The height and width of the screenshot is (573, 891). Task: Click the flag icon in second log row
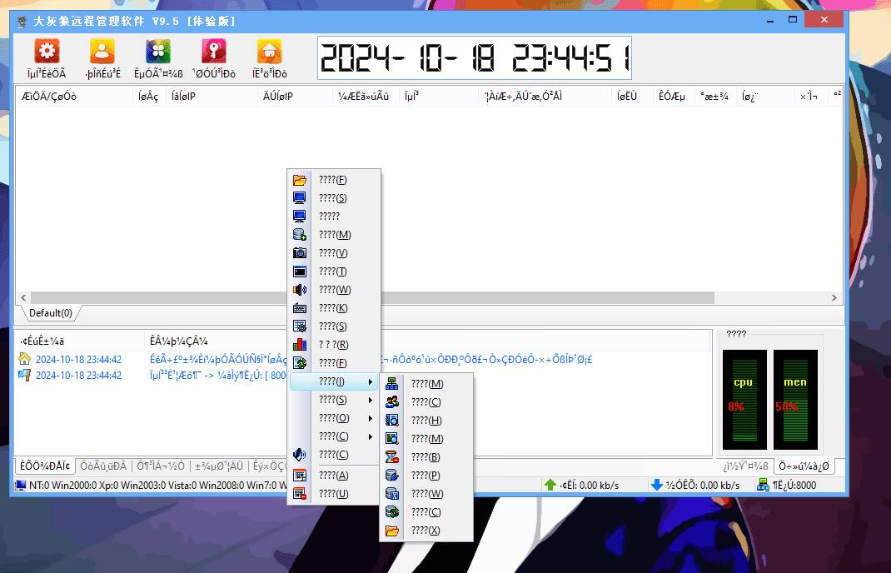(x=24, y=375)
